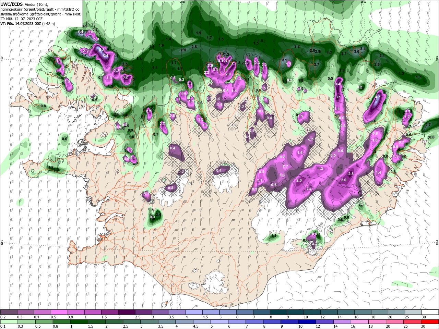Pick the pale green 0.1 rain scale swatch
The width and height of the screenshot is (439, 329).
[9, 322]
